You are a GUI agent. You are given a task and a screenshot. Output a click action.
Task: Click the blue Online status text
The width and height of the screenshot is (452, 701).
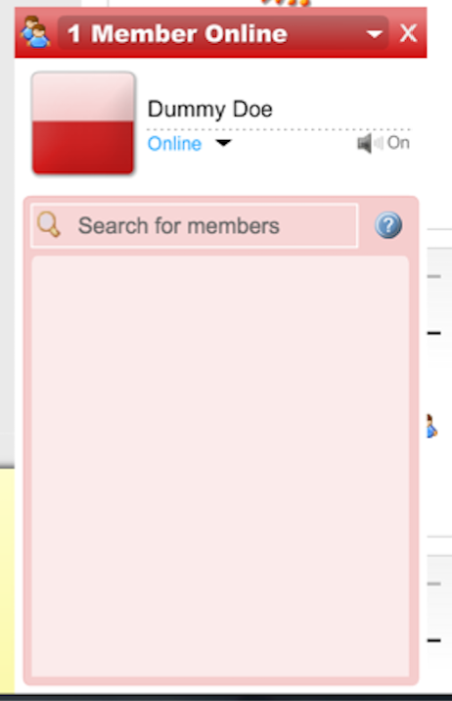point(174,144)
